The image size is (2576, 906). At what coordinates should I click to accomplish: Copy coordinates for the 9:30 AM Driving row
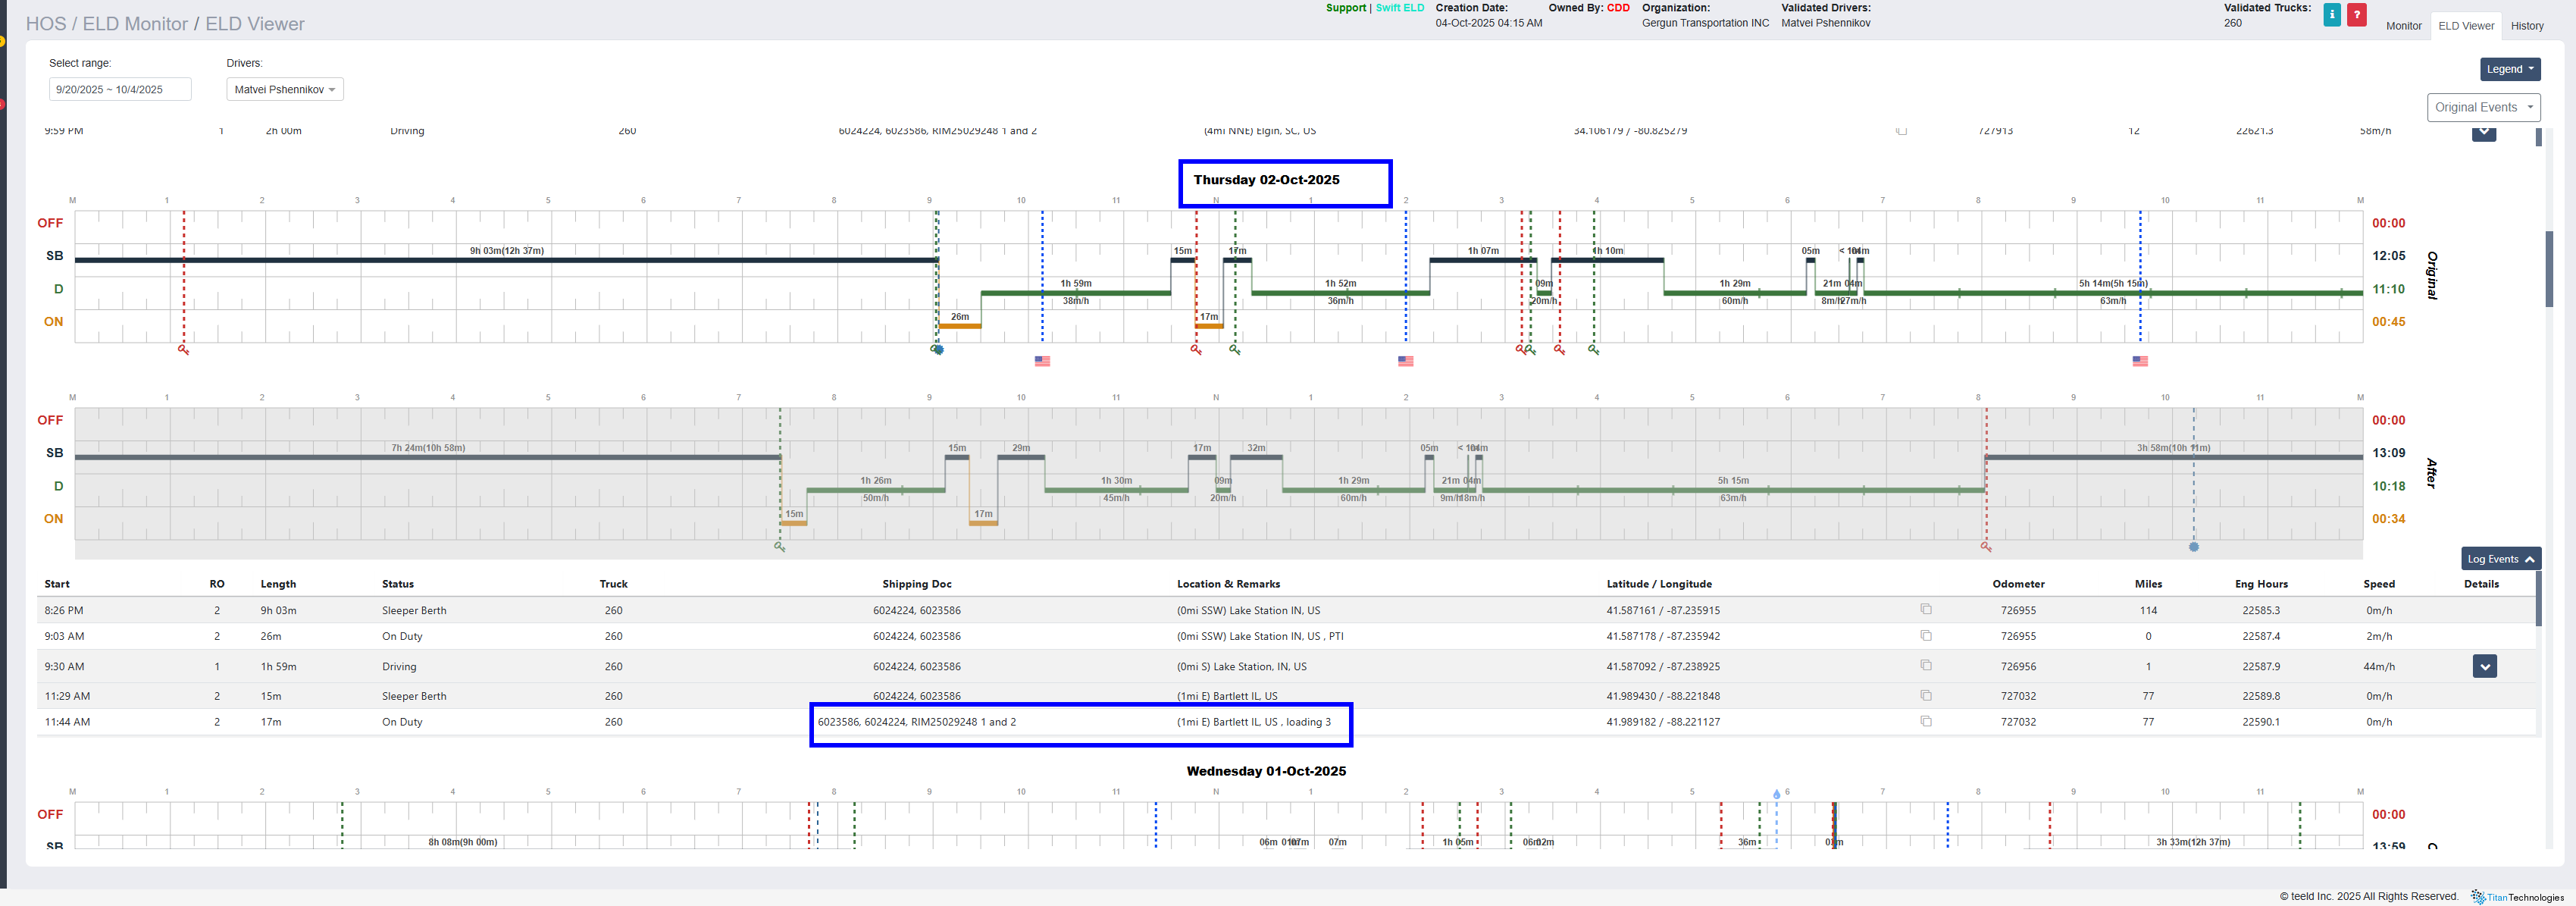click(1926, 665)
